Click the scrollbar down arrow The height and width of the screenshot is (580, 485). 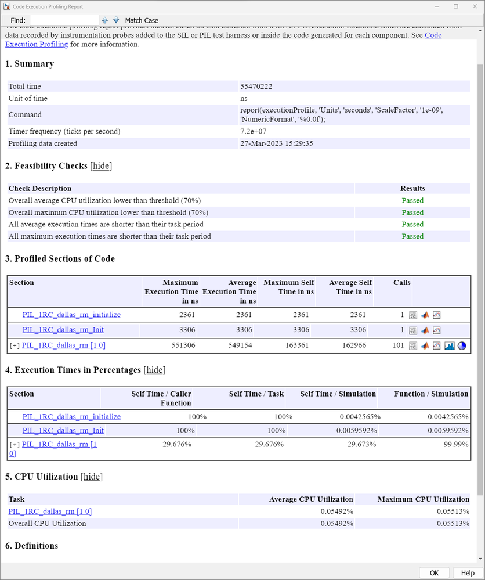pyautogui.click(x=480, y=559)
